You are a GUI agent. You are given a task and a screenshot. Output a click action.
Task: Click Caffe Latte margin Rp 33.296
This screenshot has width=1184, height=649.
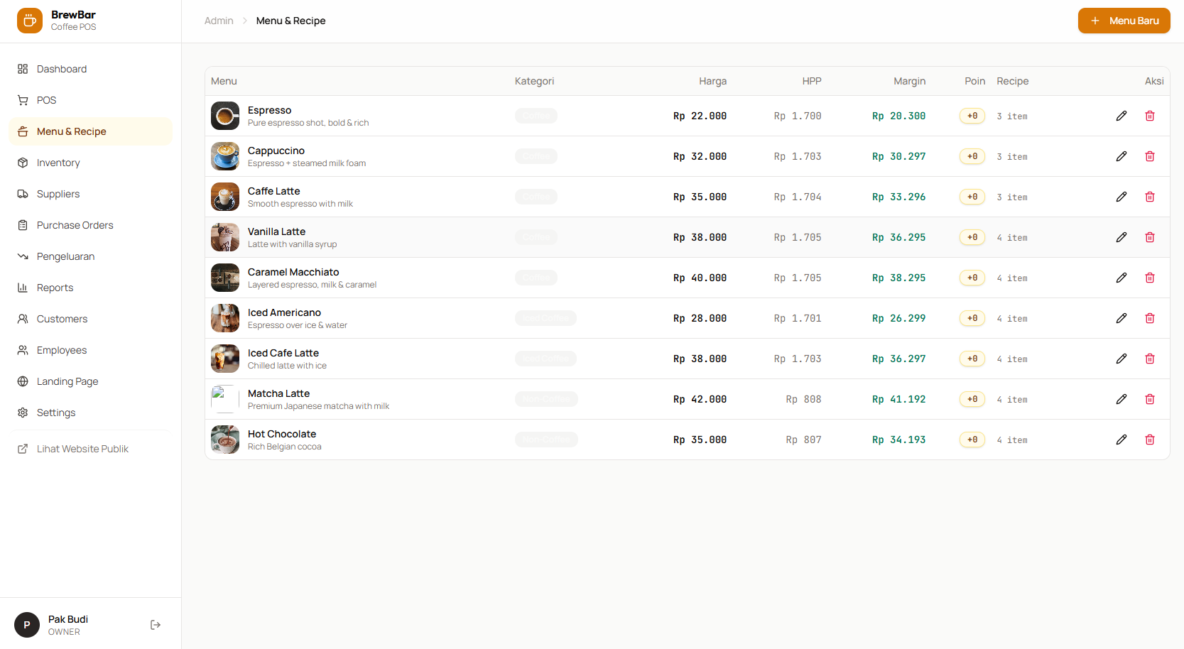click(899, 197)
